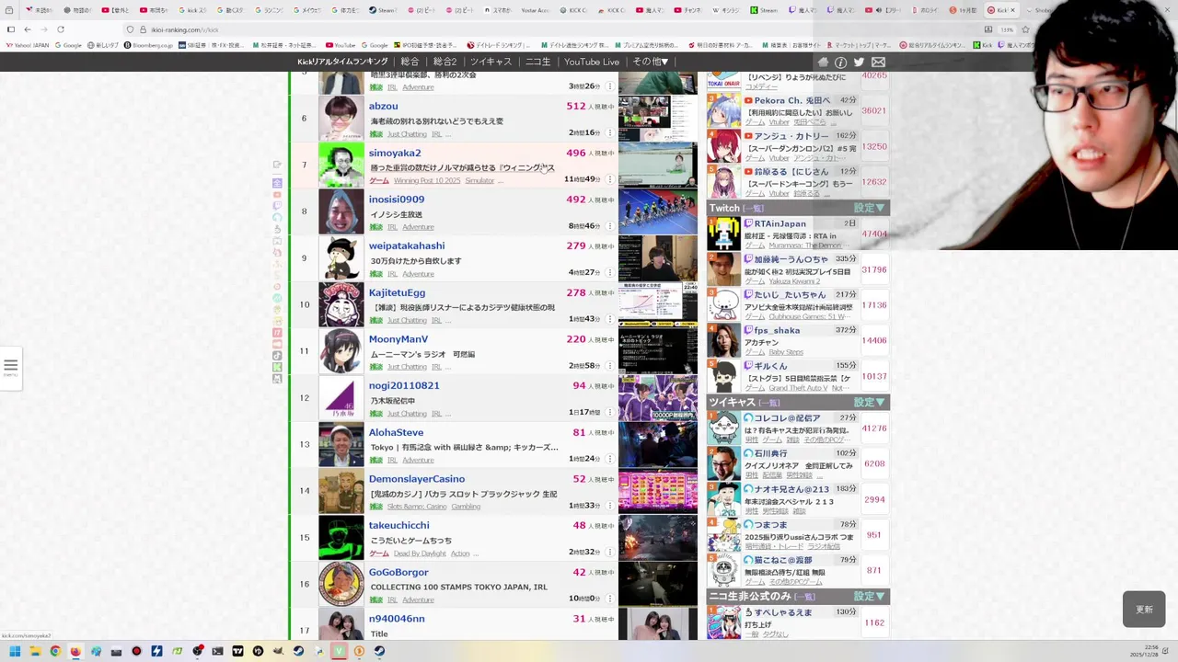Open the info icon in site header
This screenshot has width=1178, height=662.
[x=840, y=62]
